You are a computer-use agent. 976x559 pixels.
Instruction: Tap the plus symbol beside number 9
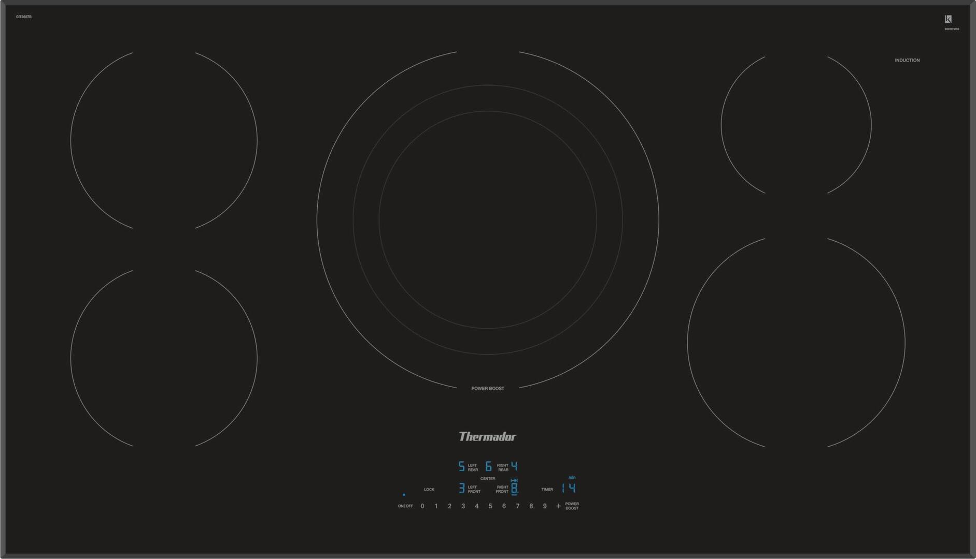click(x=558, y=506)
